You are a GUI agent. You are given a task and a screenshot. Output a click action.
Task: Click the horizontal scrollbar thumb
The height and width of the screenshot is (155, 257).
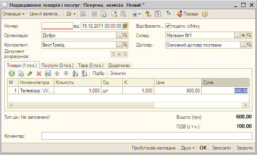[85, 105]
